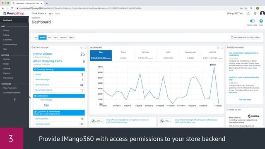Select the Year-1 period button
Viewport: 265px width, 149px height.
coord(72,37)
